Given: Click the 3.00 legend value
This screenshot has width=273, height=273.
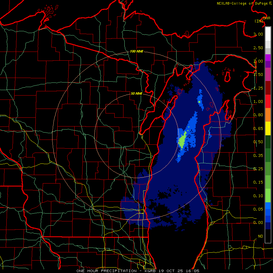Looking at the screenshot, I should (258, 34).
